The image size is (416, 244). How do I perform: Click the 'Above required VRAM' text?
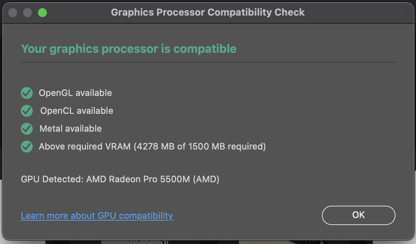click(85, 147)
